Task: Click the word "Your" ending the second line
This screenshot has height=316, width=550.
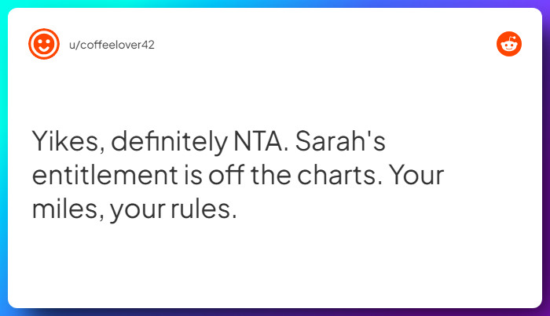Action: (x=416, y=175)
